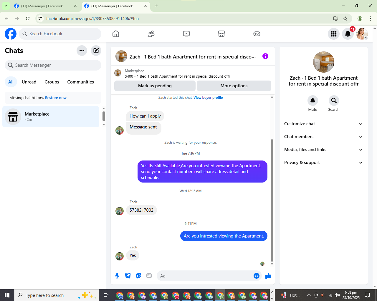Search in conversation using magnifier icon

point(334,101)
